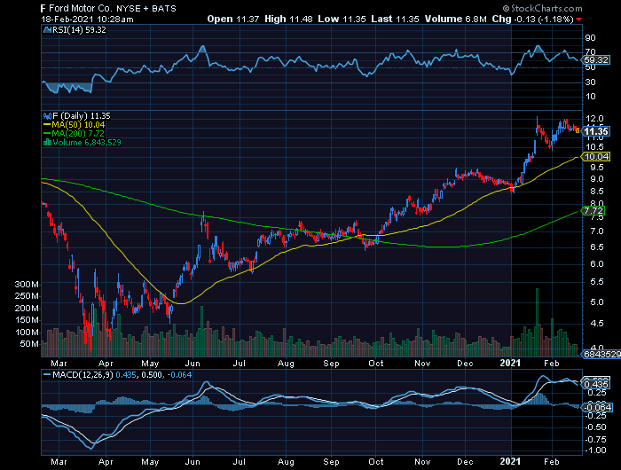Click the 200M volume axis label

tap(27, 308)
